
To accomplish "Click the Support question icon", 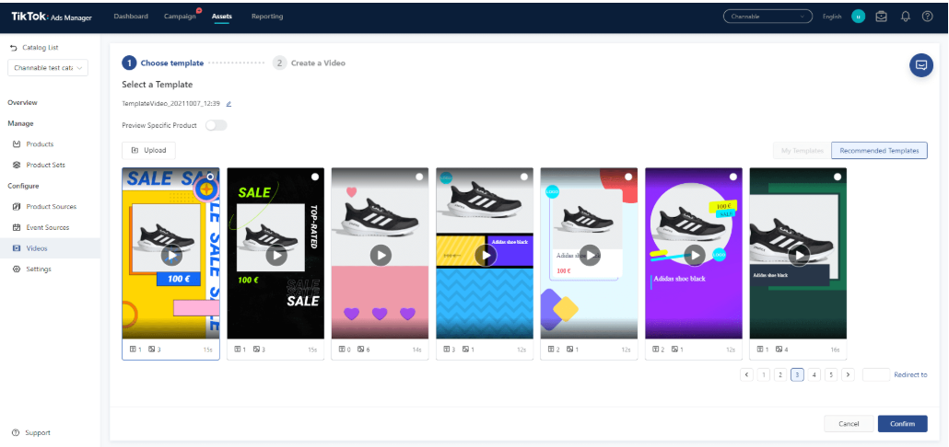I will click(x=15, y=432).
